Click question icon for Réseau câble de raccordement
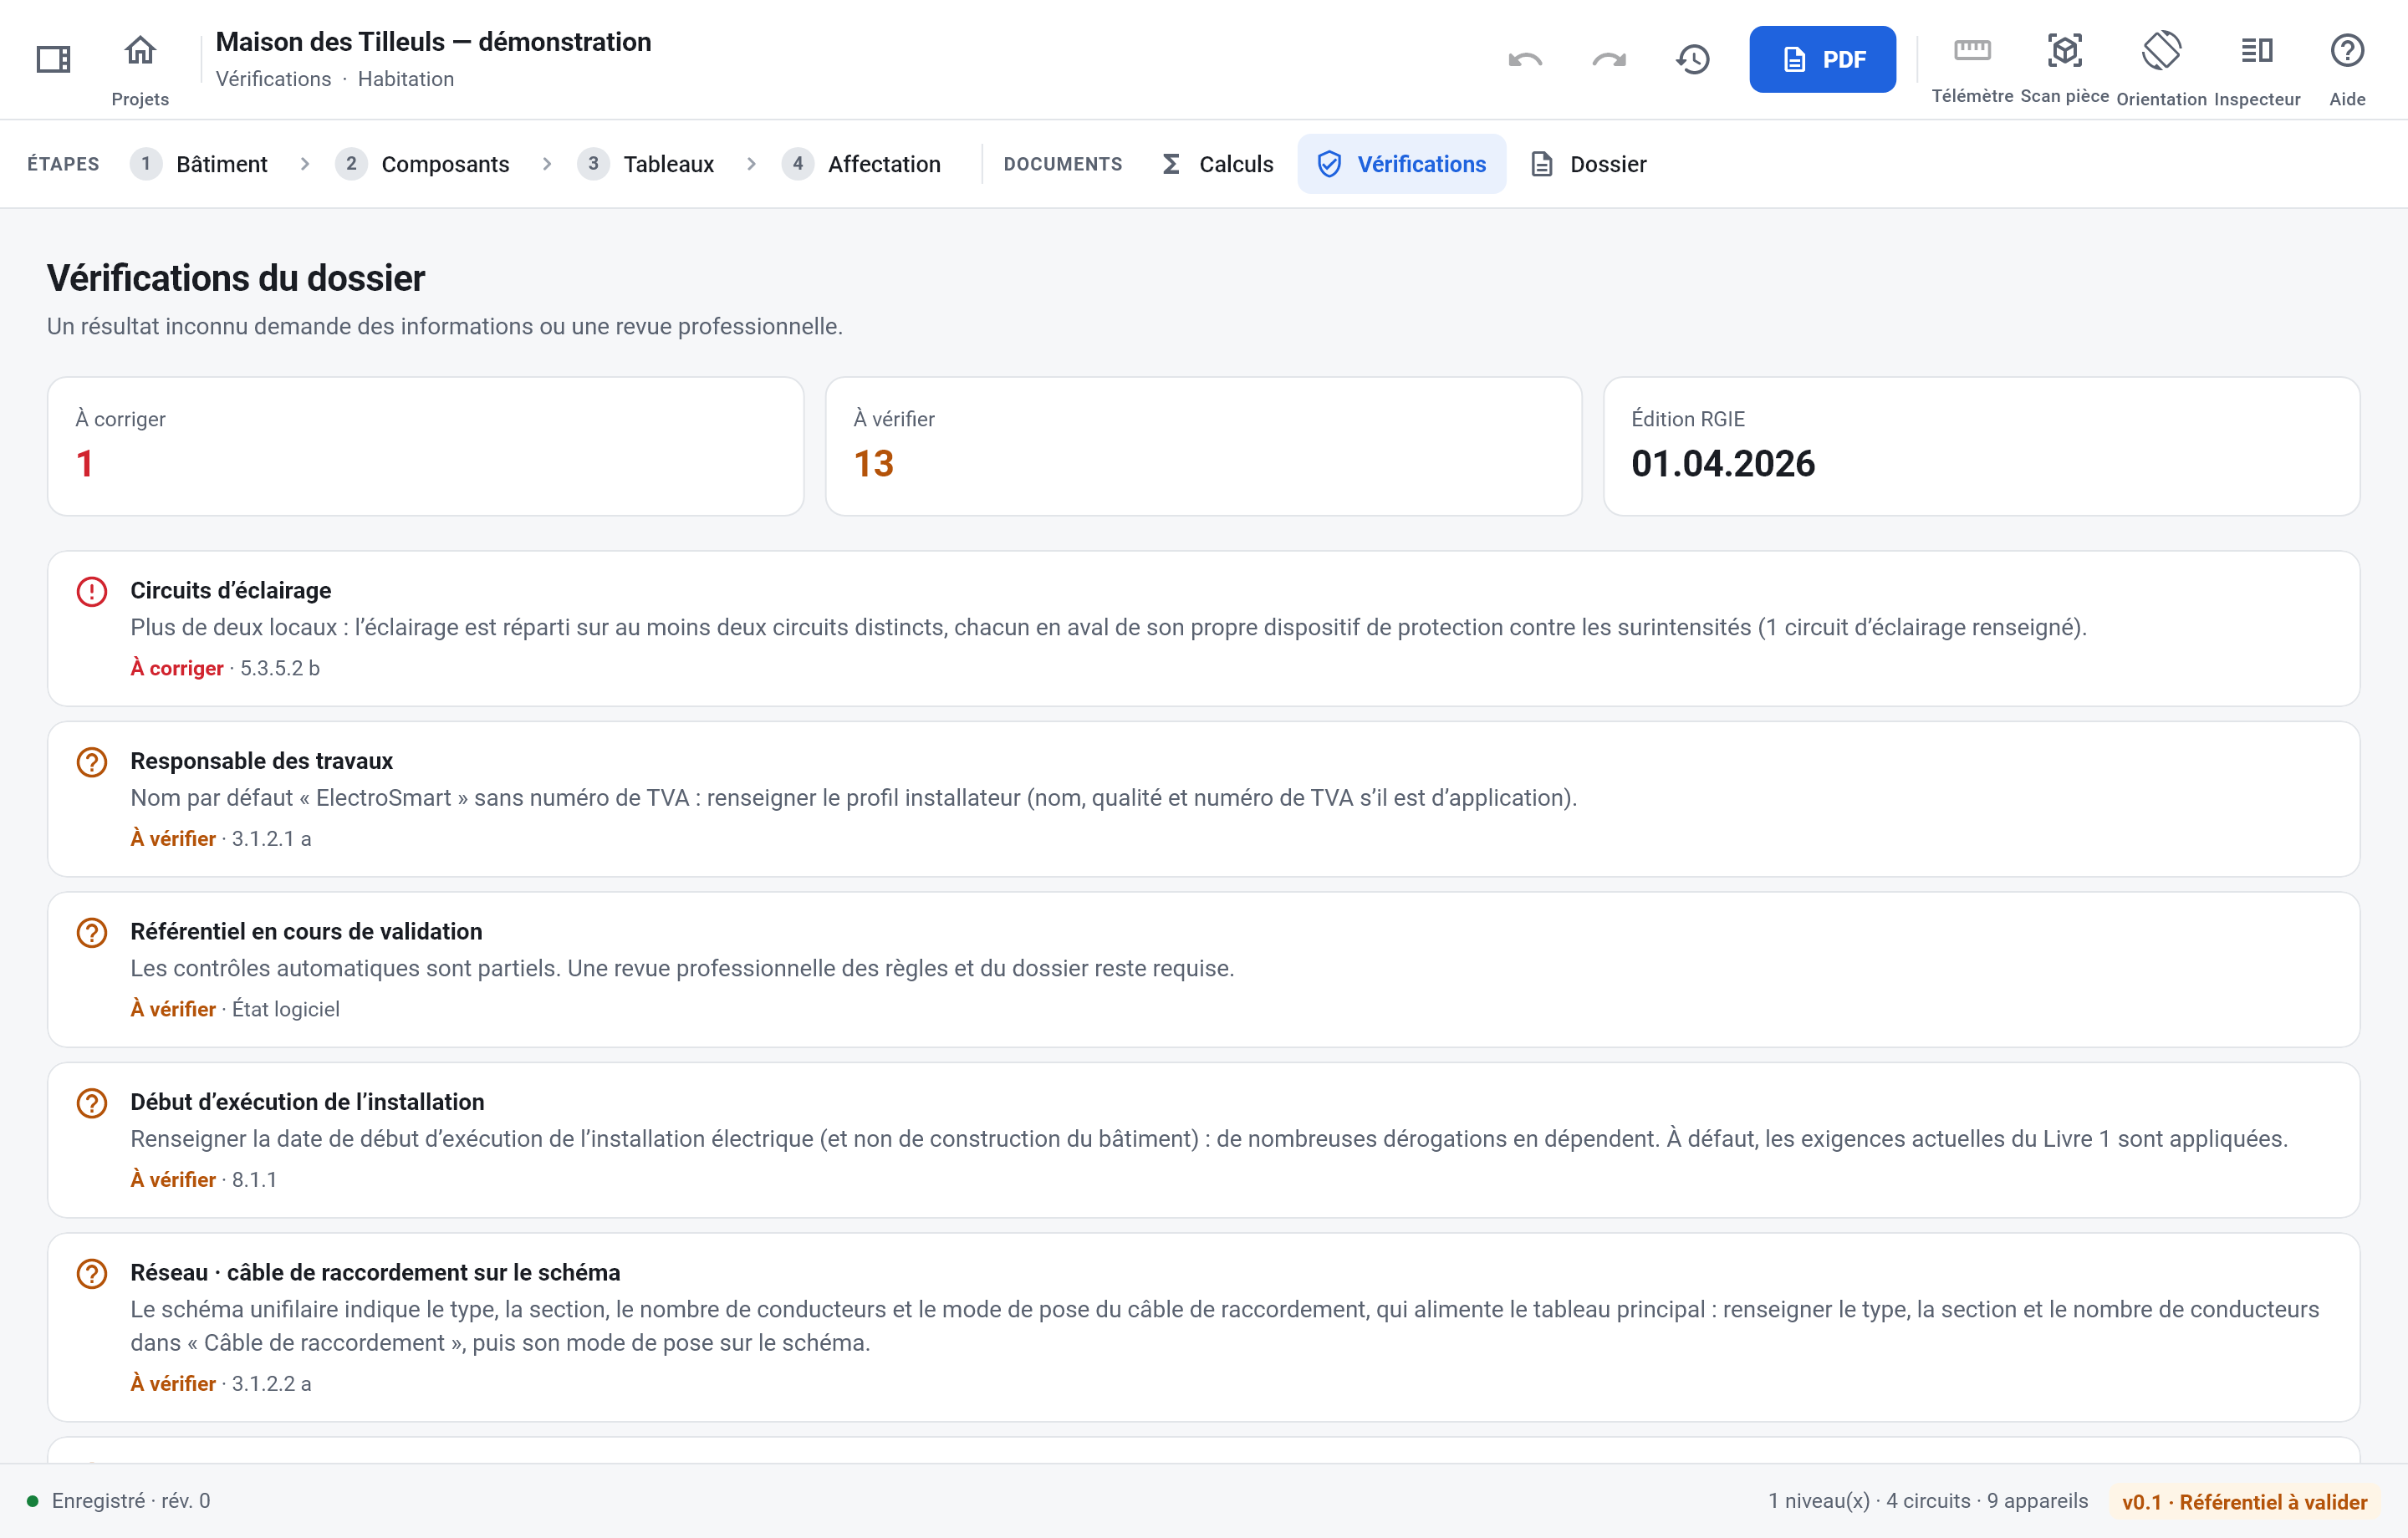This screenshot has width=2408, height=1538. click(x=92, y=1274)
